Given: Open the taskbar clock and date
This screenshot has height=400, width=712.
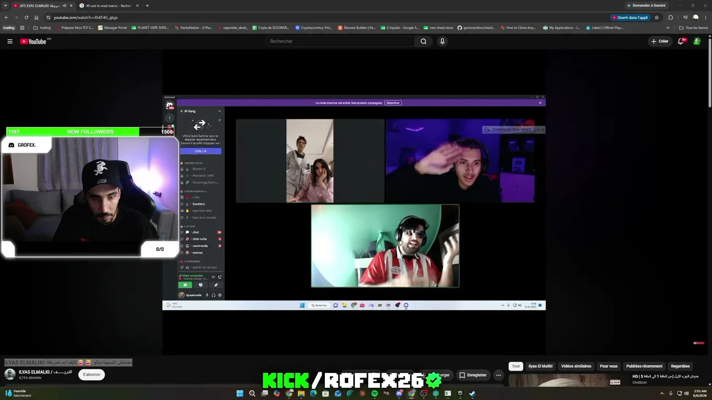Looking at the screenshot, I should (x=699, y=393).
